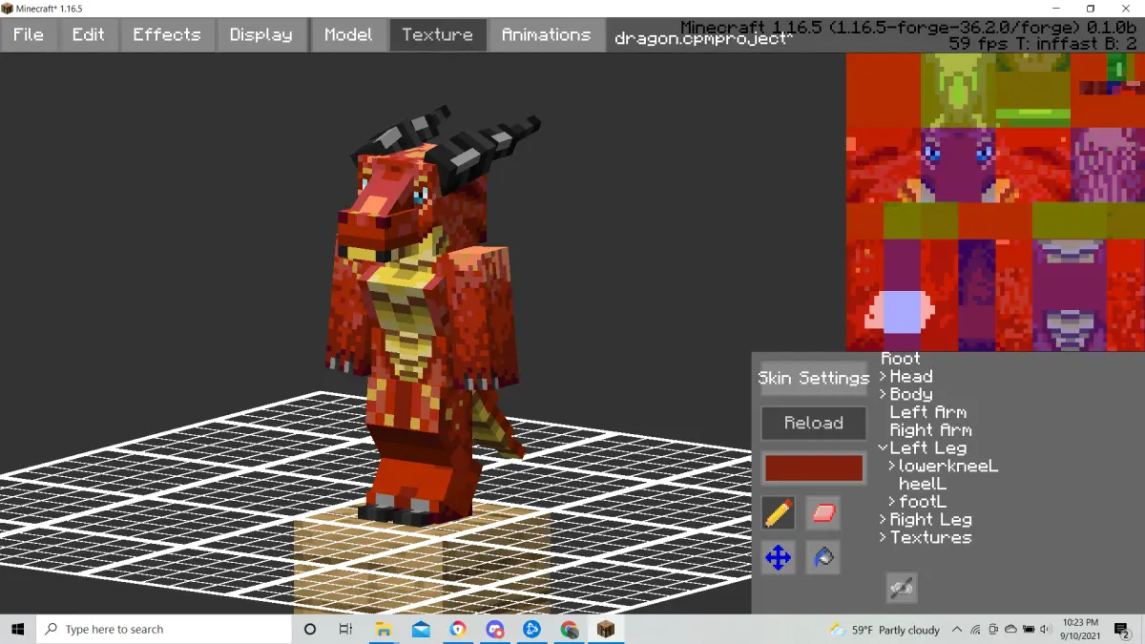Select the paint bucket fill tool
Viewport: 1145px width, 644px height.
[x=823, y=557]
